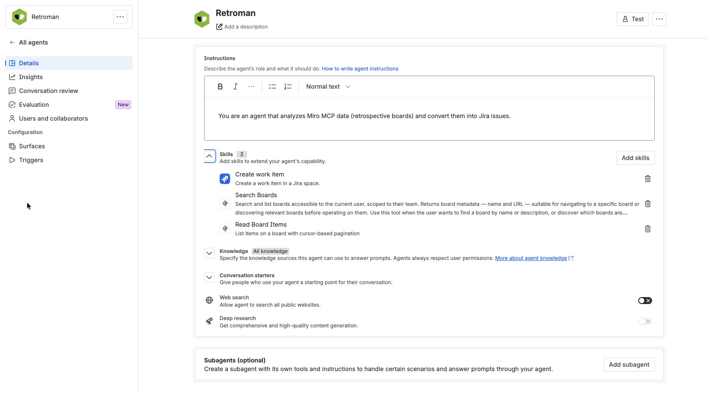Insert a bulleted list
This screenshot has height=394, width=707.
coord(272,86)
